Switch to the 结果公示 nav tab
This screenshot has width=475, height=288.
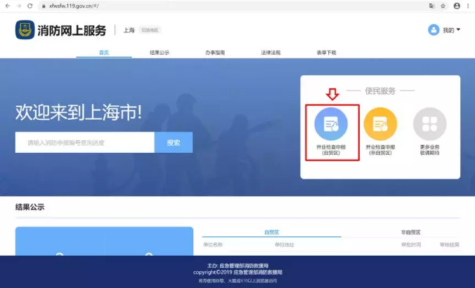[x=160, y=53]
